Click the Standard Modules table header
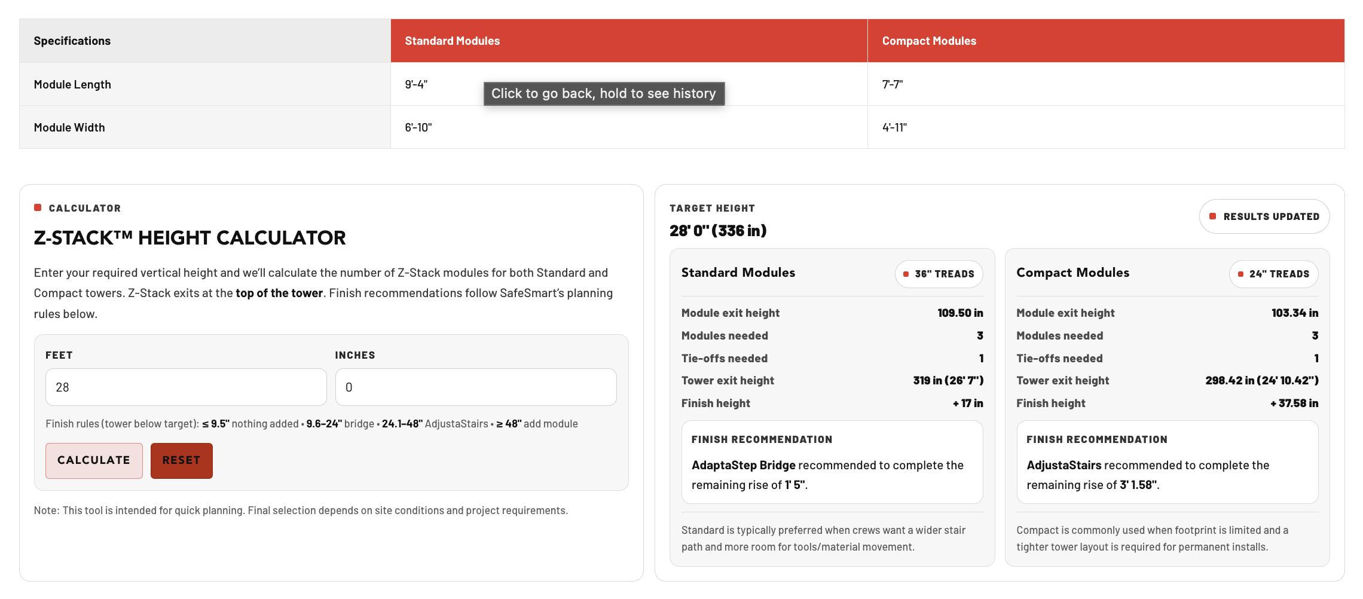Viewport: 1363px width, 599px height. [x=629, y=41]
